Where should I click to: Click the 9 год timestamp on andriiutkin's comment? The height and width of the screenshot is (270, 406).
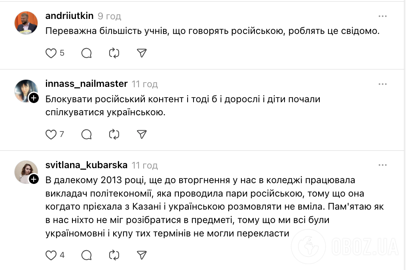[109, 16]
